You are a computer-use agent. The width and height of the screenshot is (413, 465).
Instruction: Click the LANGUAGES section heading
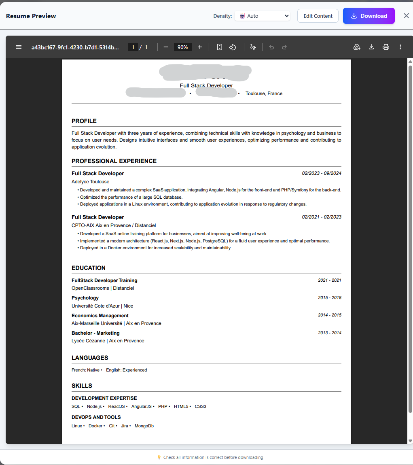coord(90,358)
